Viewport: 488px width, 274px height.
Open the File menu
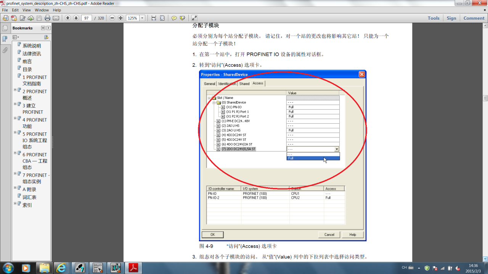5,10
